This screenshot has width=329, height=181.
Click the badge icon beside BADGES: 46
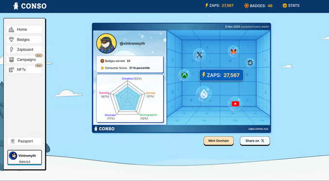[x=247, y=6]
